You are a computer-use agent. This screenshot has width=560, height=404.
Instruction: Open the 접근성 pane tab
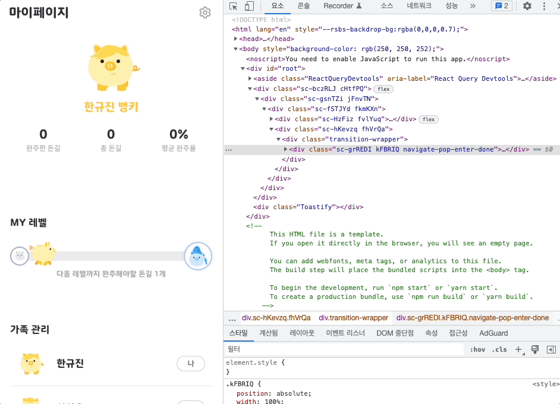458,333
